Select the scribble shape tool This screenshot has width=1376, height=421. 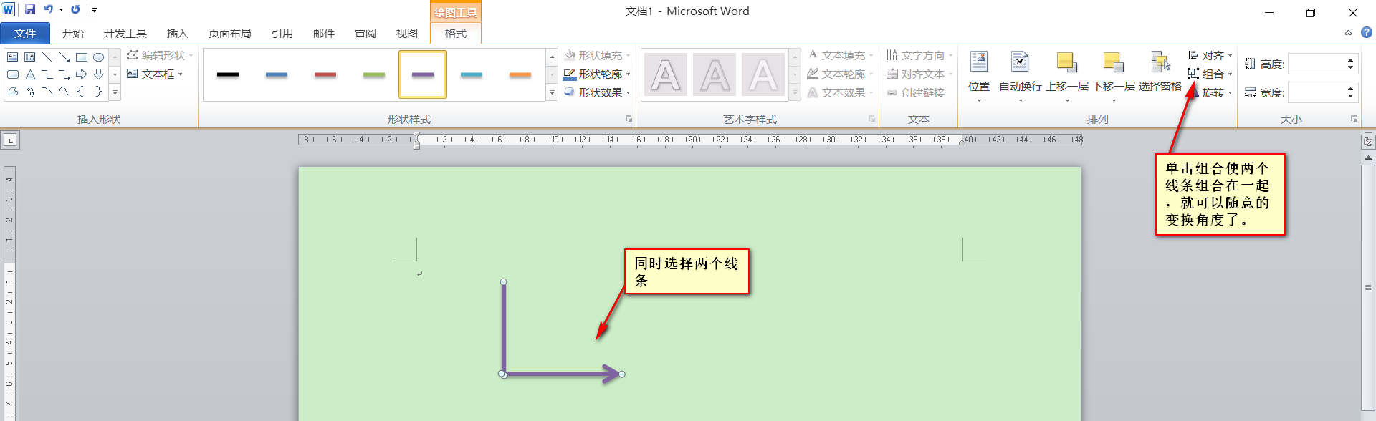pos(30,91)
